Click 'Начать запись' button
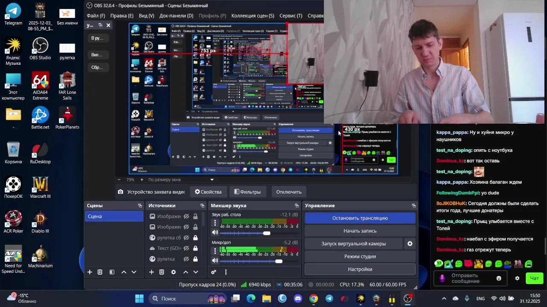Screen dimensions: 547x307 click(360, 231)
